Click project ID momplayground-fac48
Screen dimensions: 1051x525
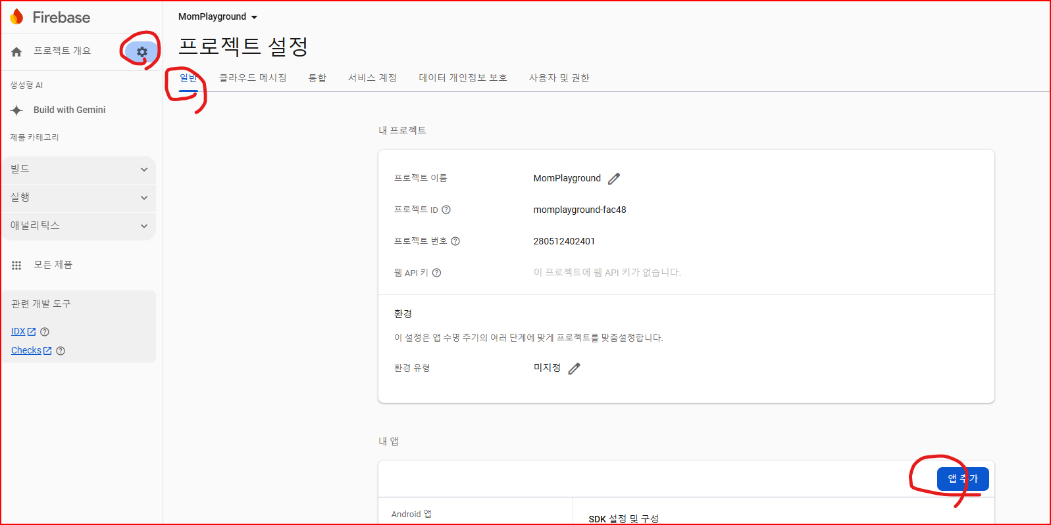tap(580, 210)
